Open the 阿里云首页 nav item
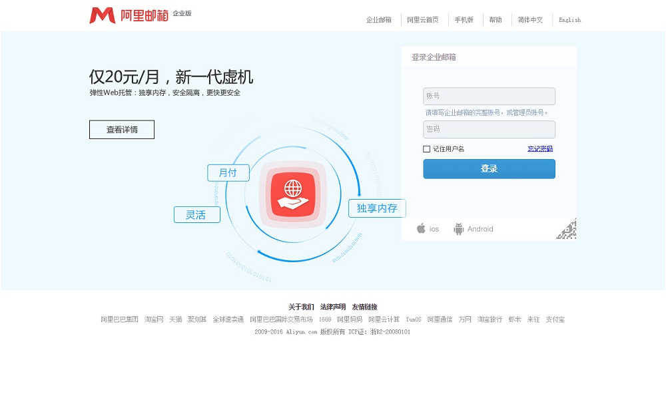Viewport: 666px width, 398px height. [423, 20]
